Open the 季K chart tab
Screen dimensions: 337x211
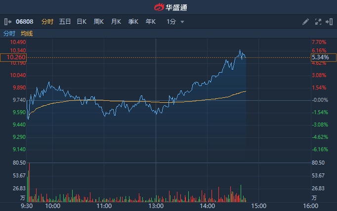click(133, 22)
